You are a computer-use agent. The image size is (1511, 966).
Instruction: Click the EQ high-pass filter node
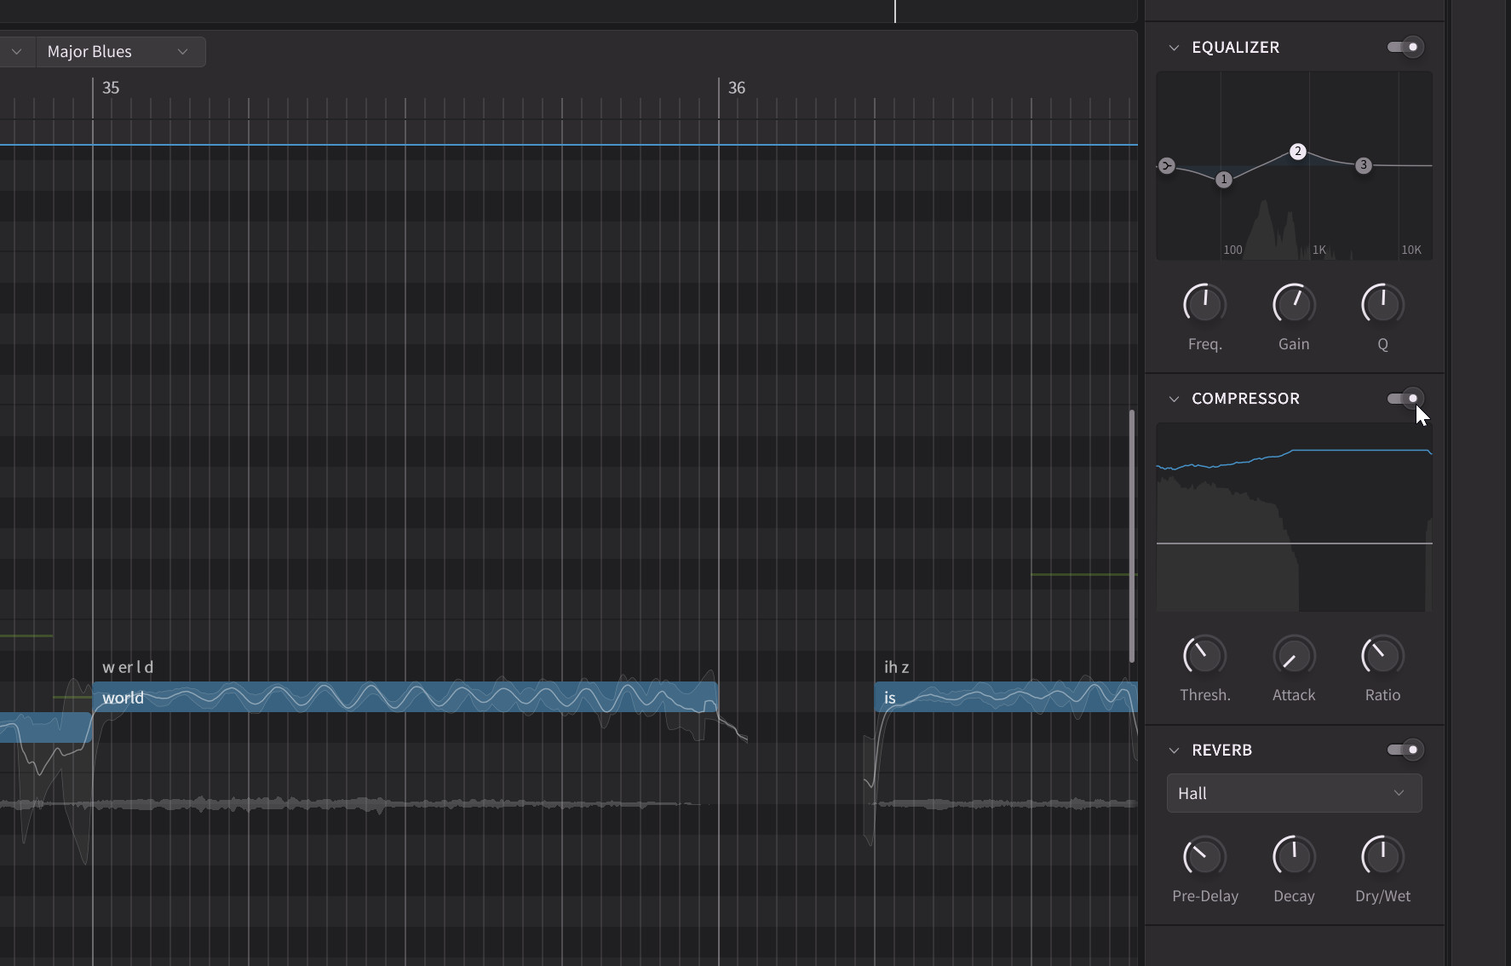pyautogui.click(x=1167, y=166)
